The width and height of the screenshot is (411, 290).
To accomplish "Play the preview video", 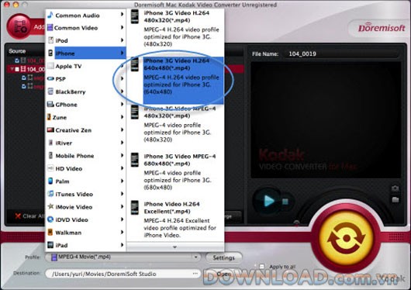I will (x=268, y=201).
